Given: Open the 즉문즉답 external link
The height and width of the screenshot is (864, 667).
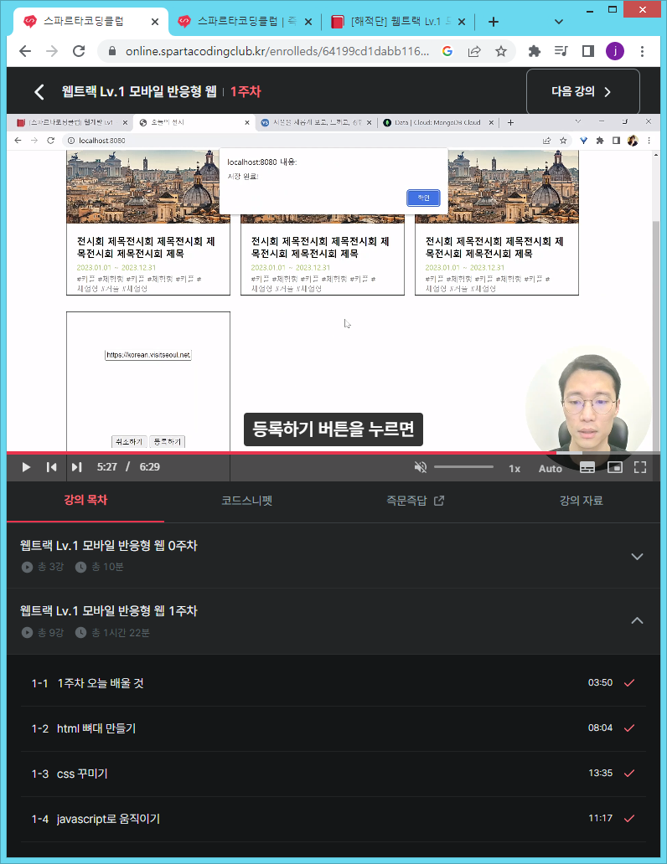Looking at the screenshot, I should click(x=415, y=501).
